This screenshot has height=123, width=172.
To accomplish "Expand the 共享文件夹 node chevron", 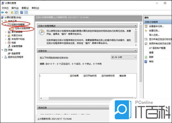I will pos(6,35).
